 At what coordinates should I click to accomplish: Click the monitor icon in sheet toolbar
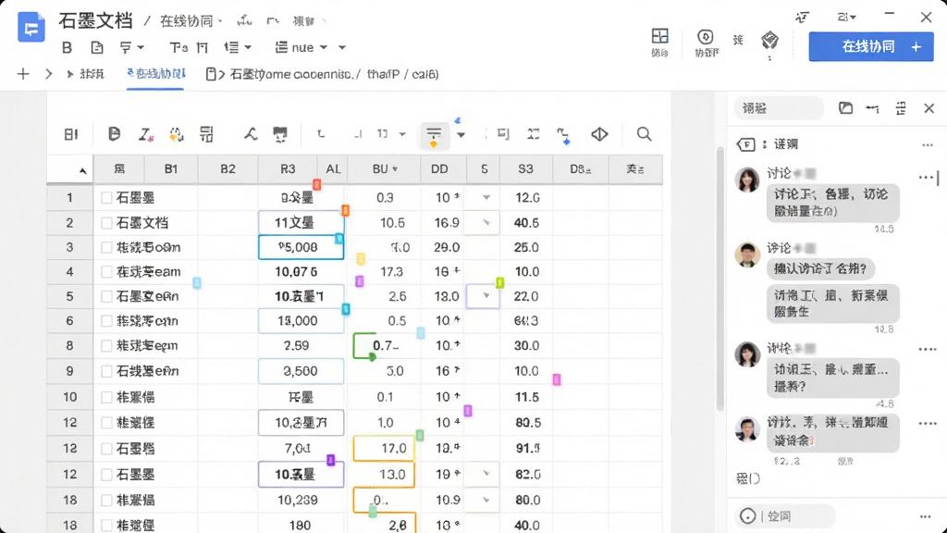[279, 134]
